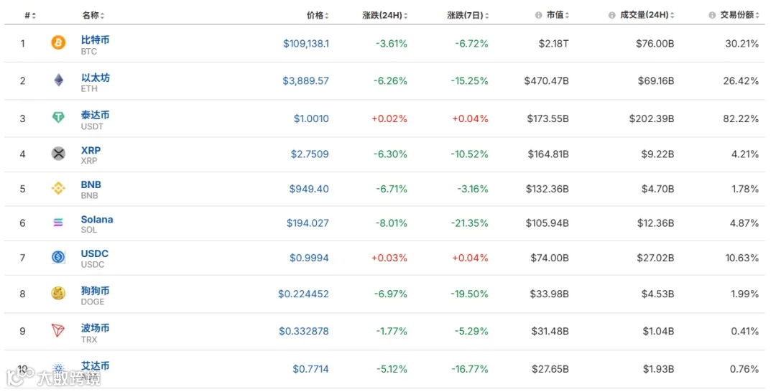Select the +0.02% 24H change cell
776x392 pixels.
tap(389, 118)
